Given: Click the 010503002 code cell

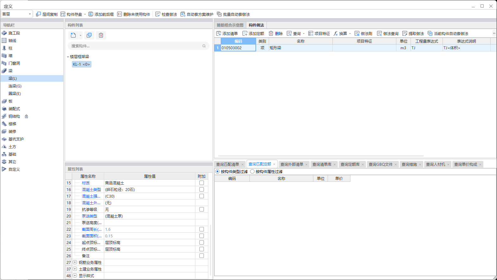Looking at the screenshot, I should tap(238, 48).
